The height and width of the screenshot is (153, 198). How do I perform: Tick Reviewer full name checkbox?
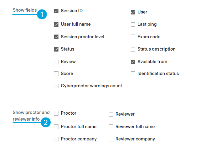click(x=111, y=127)
